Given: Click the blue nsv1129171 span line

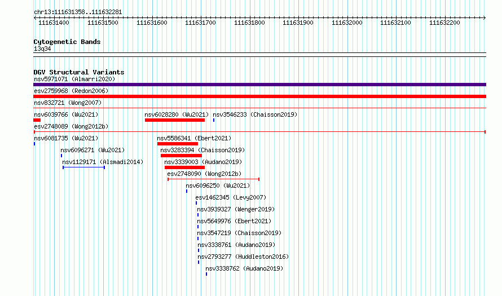Looking at the screenshot, I should [x=84, y=167].
